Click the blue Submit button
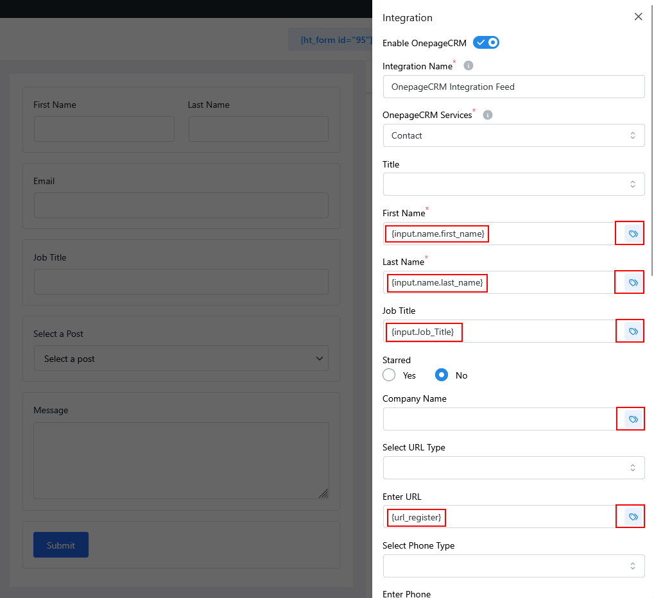 point(61,545)
